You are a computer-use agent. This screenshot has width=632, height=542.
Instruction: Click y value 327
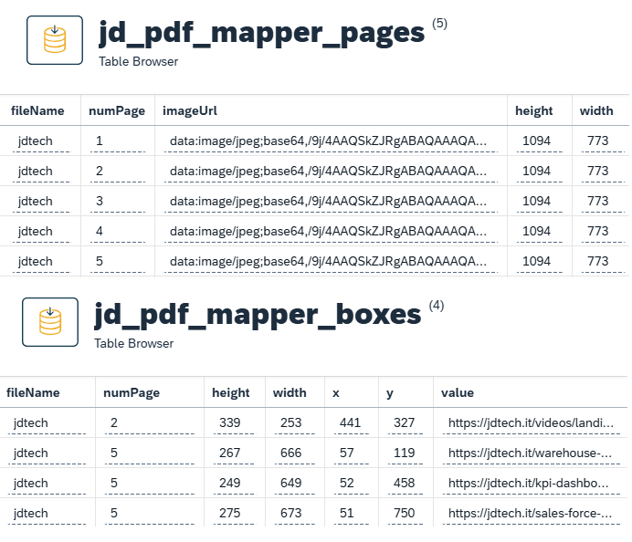click(406, 423)
